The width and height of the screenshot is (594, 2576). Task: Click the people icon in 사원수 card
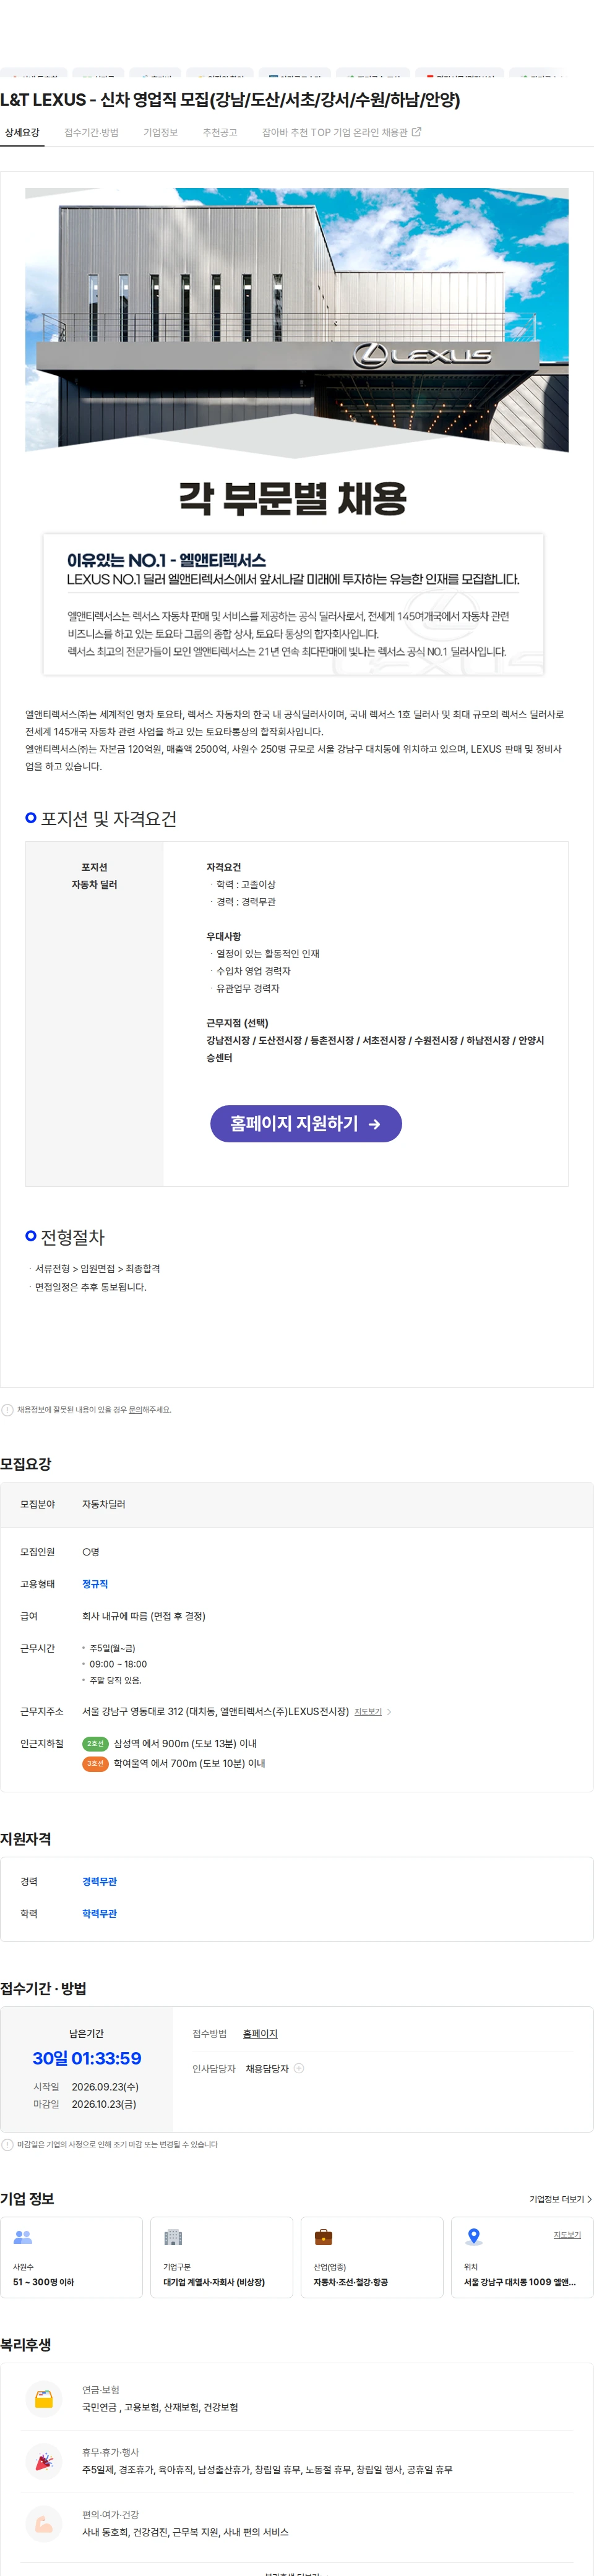23,2237
